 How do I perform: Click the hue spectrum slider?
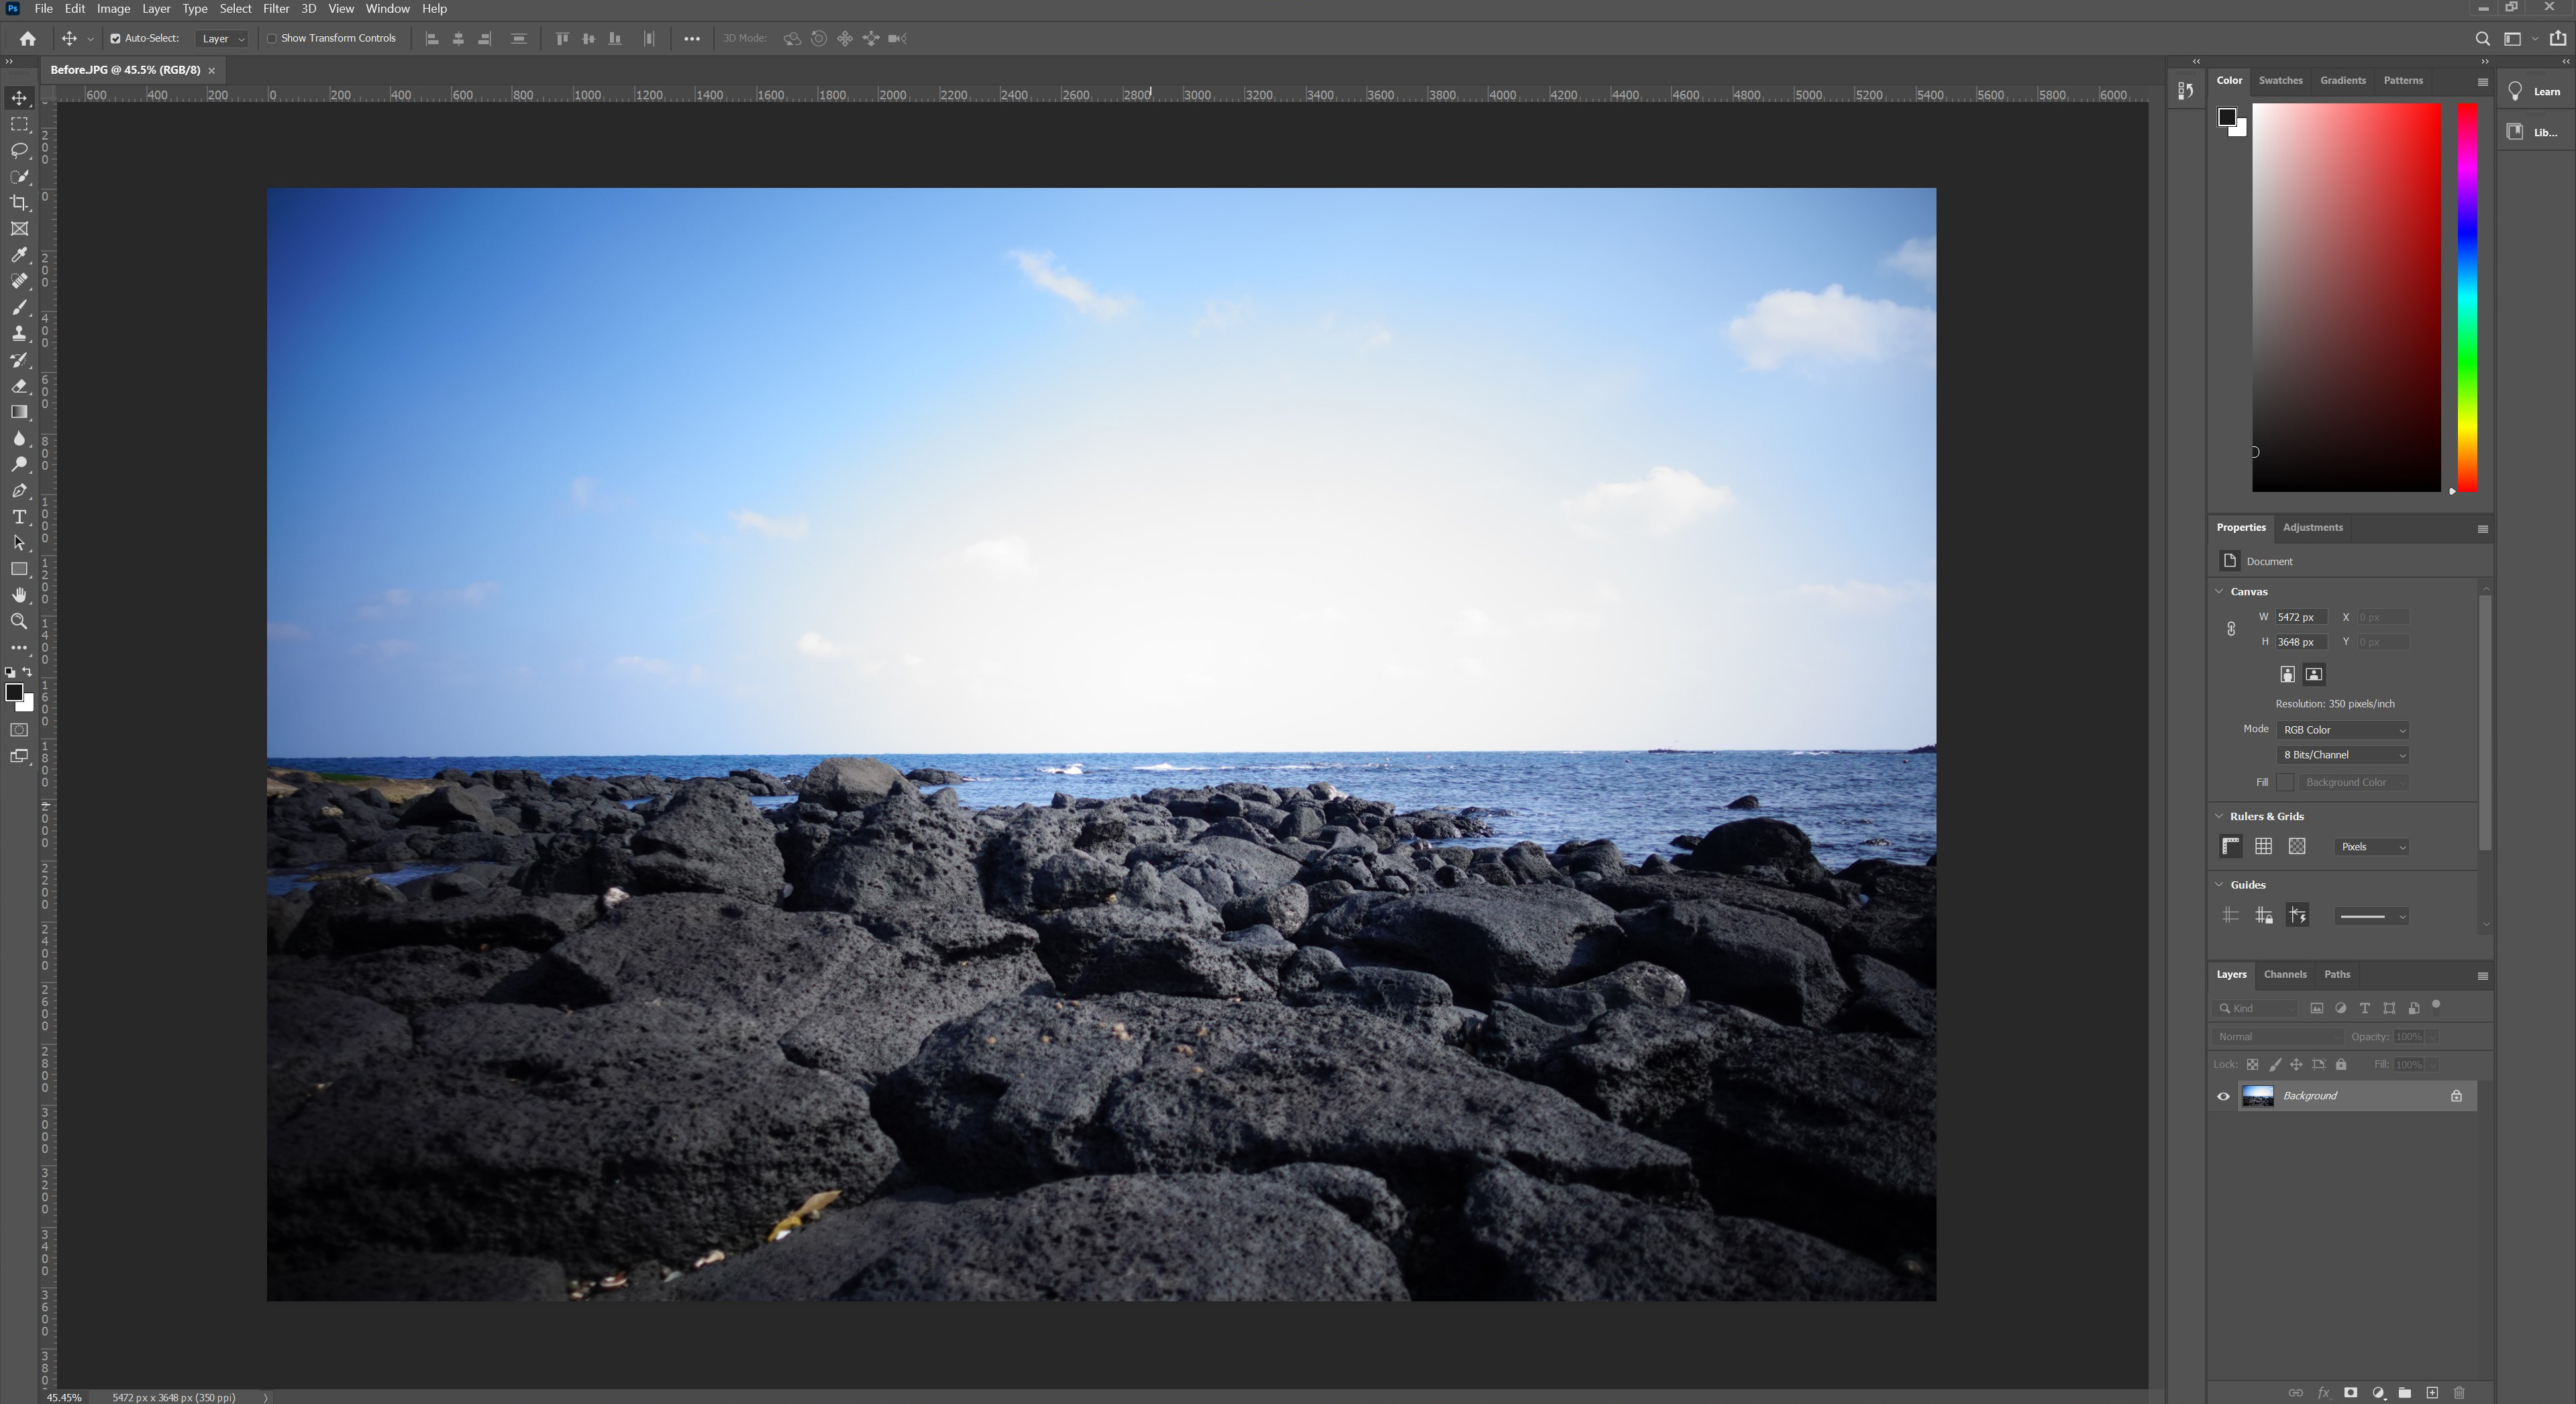pos(2467,297)
